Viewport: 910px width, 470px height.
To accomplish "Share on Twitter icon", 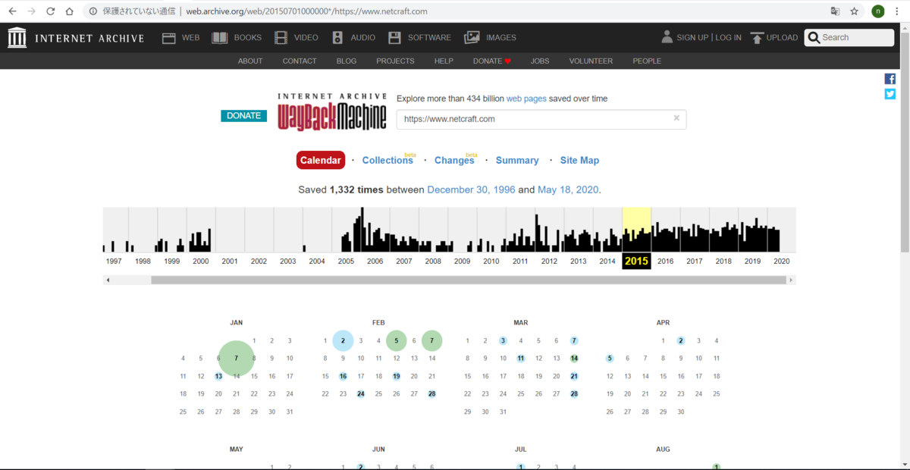I will (890, 94).
